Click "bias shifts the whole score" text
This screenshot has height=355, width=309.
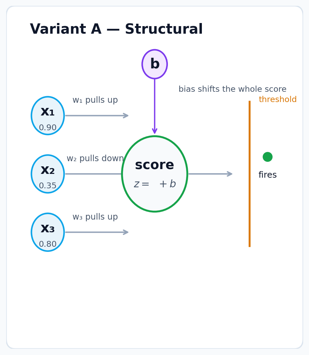(x=232, y=89)
